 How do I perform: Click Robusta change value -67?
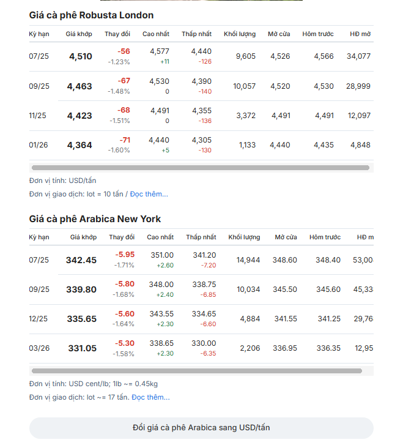point(124,81)
